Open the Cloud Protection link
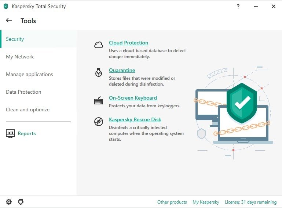Image resolution: width=282 pixels, height=208 pixels. coord(128,43)
